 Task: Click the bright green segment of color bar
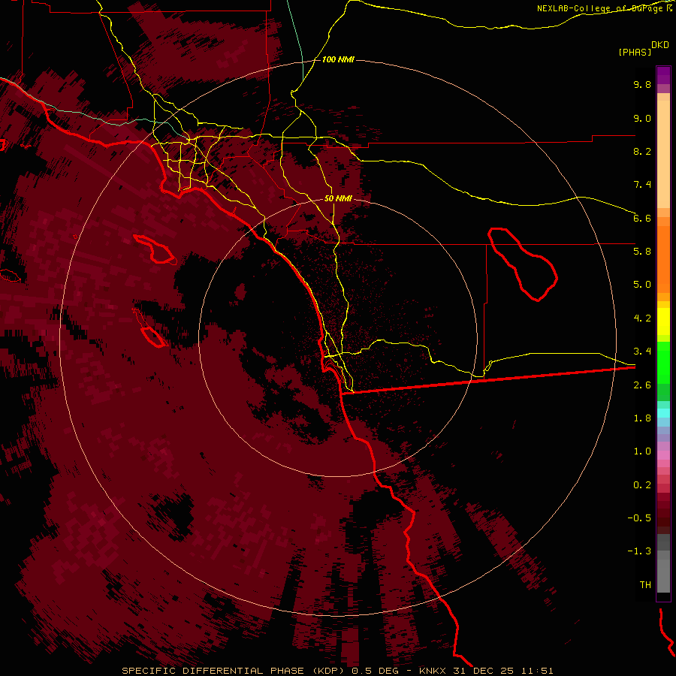663,363
